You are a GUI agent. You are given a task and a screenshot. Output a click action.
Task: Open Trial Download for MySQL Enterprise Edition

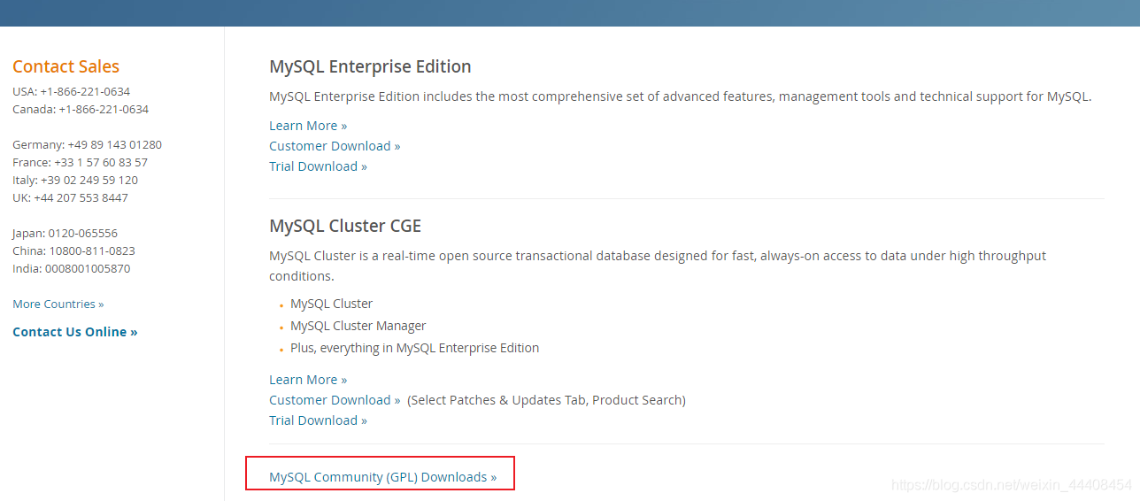click(x=318, y=166)
